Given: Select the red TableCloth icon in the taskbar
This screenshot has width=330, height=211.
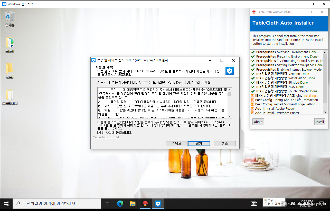Looking at the screenshot, I should point(145,204).
